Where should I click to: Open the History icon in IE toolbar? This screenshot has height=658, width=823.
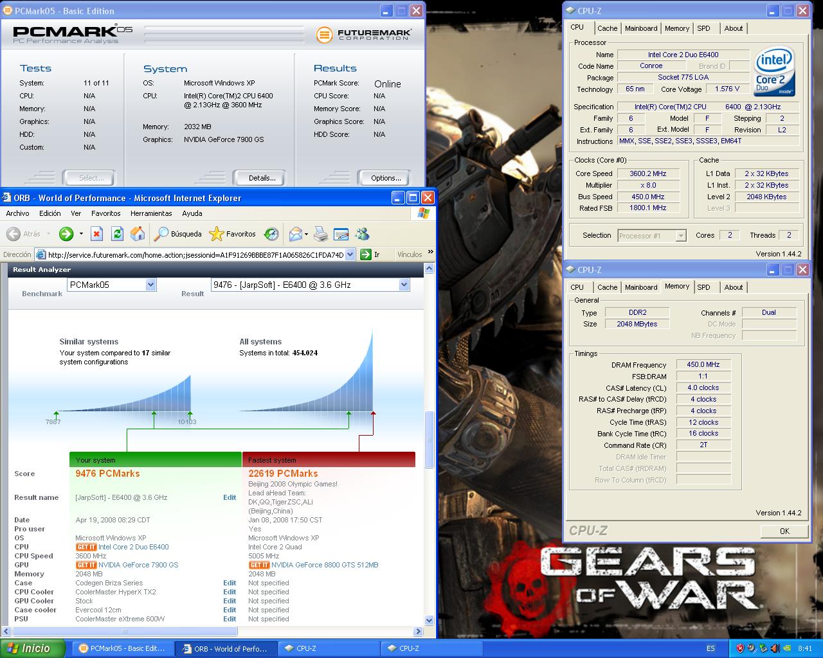tap(271, 234)
